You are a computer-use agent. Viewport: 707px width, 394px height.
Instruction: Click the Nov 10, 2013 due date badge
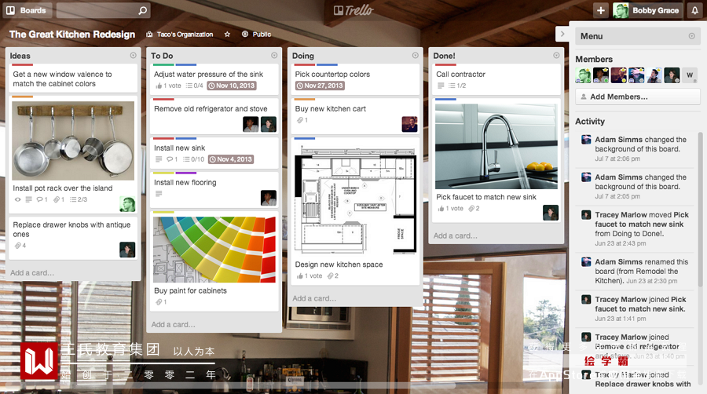pos(232,86)
